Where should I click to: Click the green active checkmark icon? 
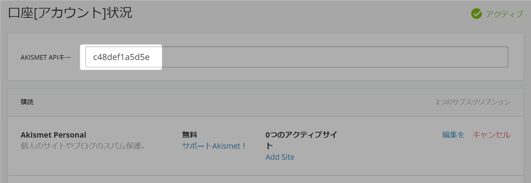tap(477, 14)
